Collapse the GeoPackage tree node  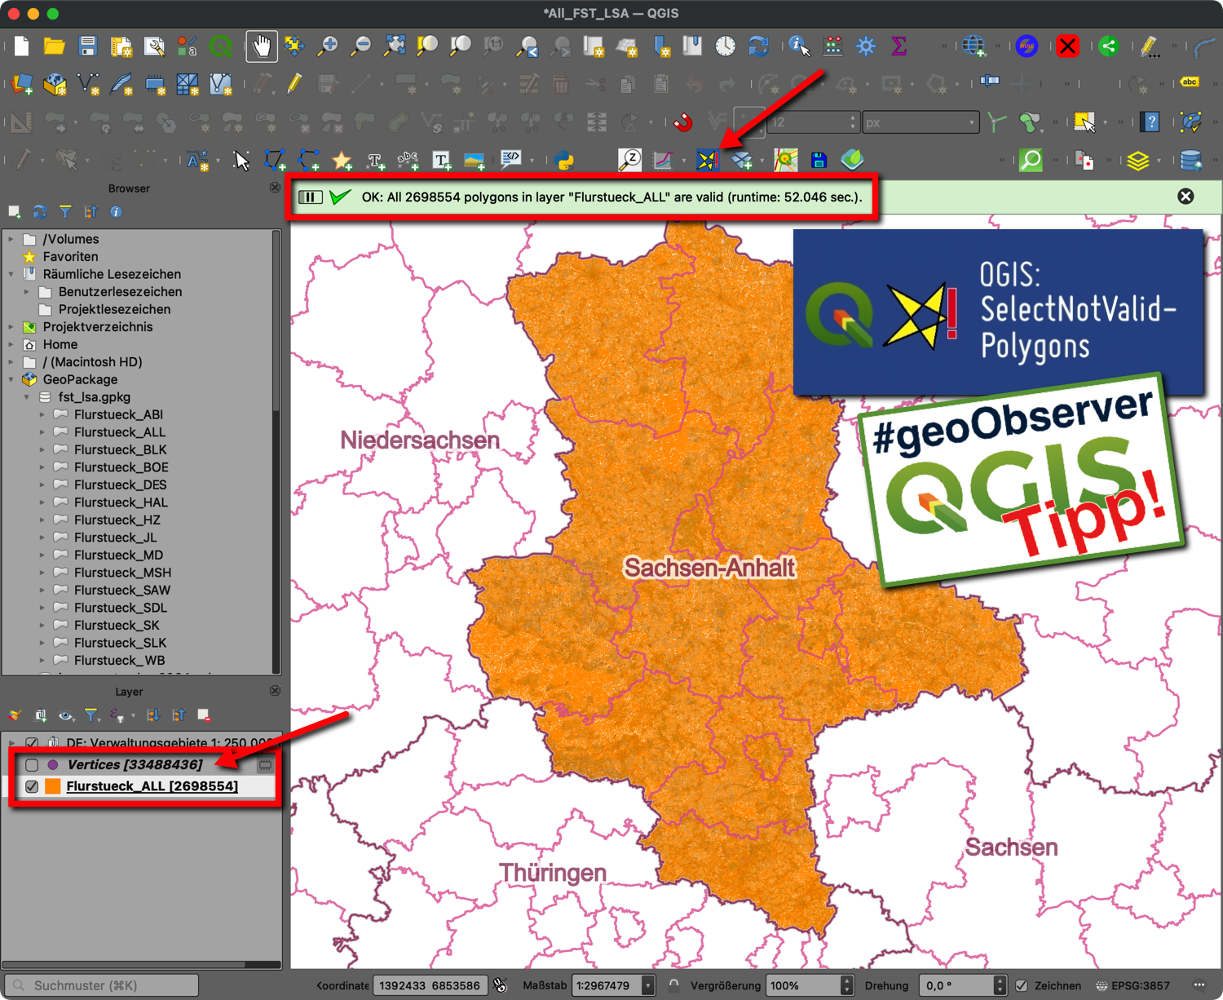[x=11, y=379]
